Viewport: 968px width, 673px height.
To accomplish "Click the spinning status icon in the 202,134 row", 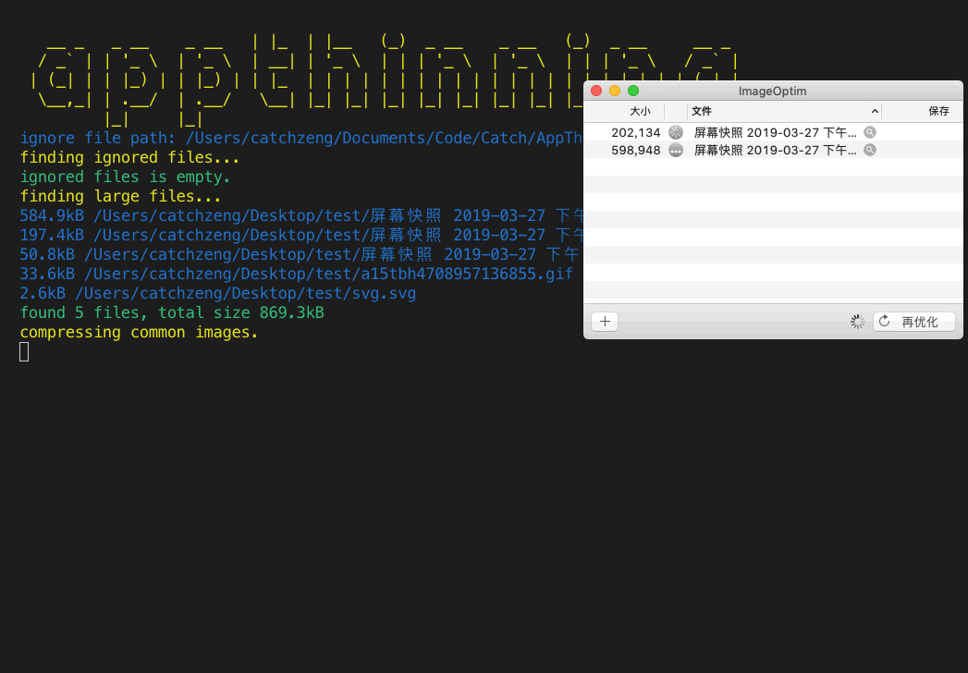I will pos(676,132).
